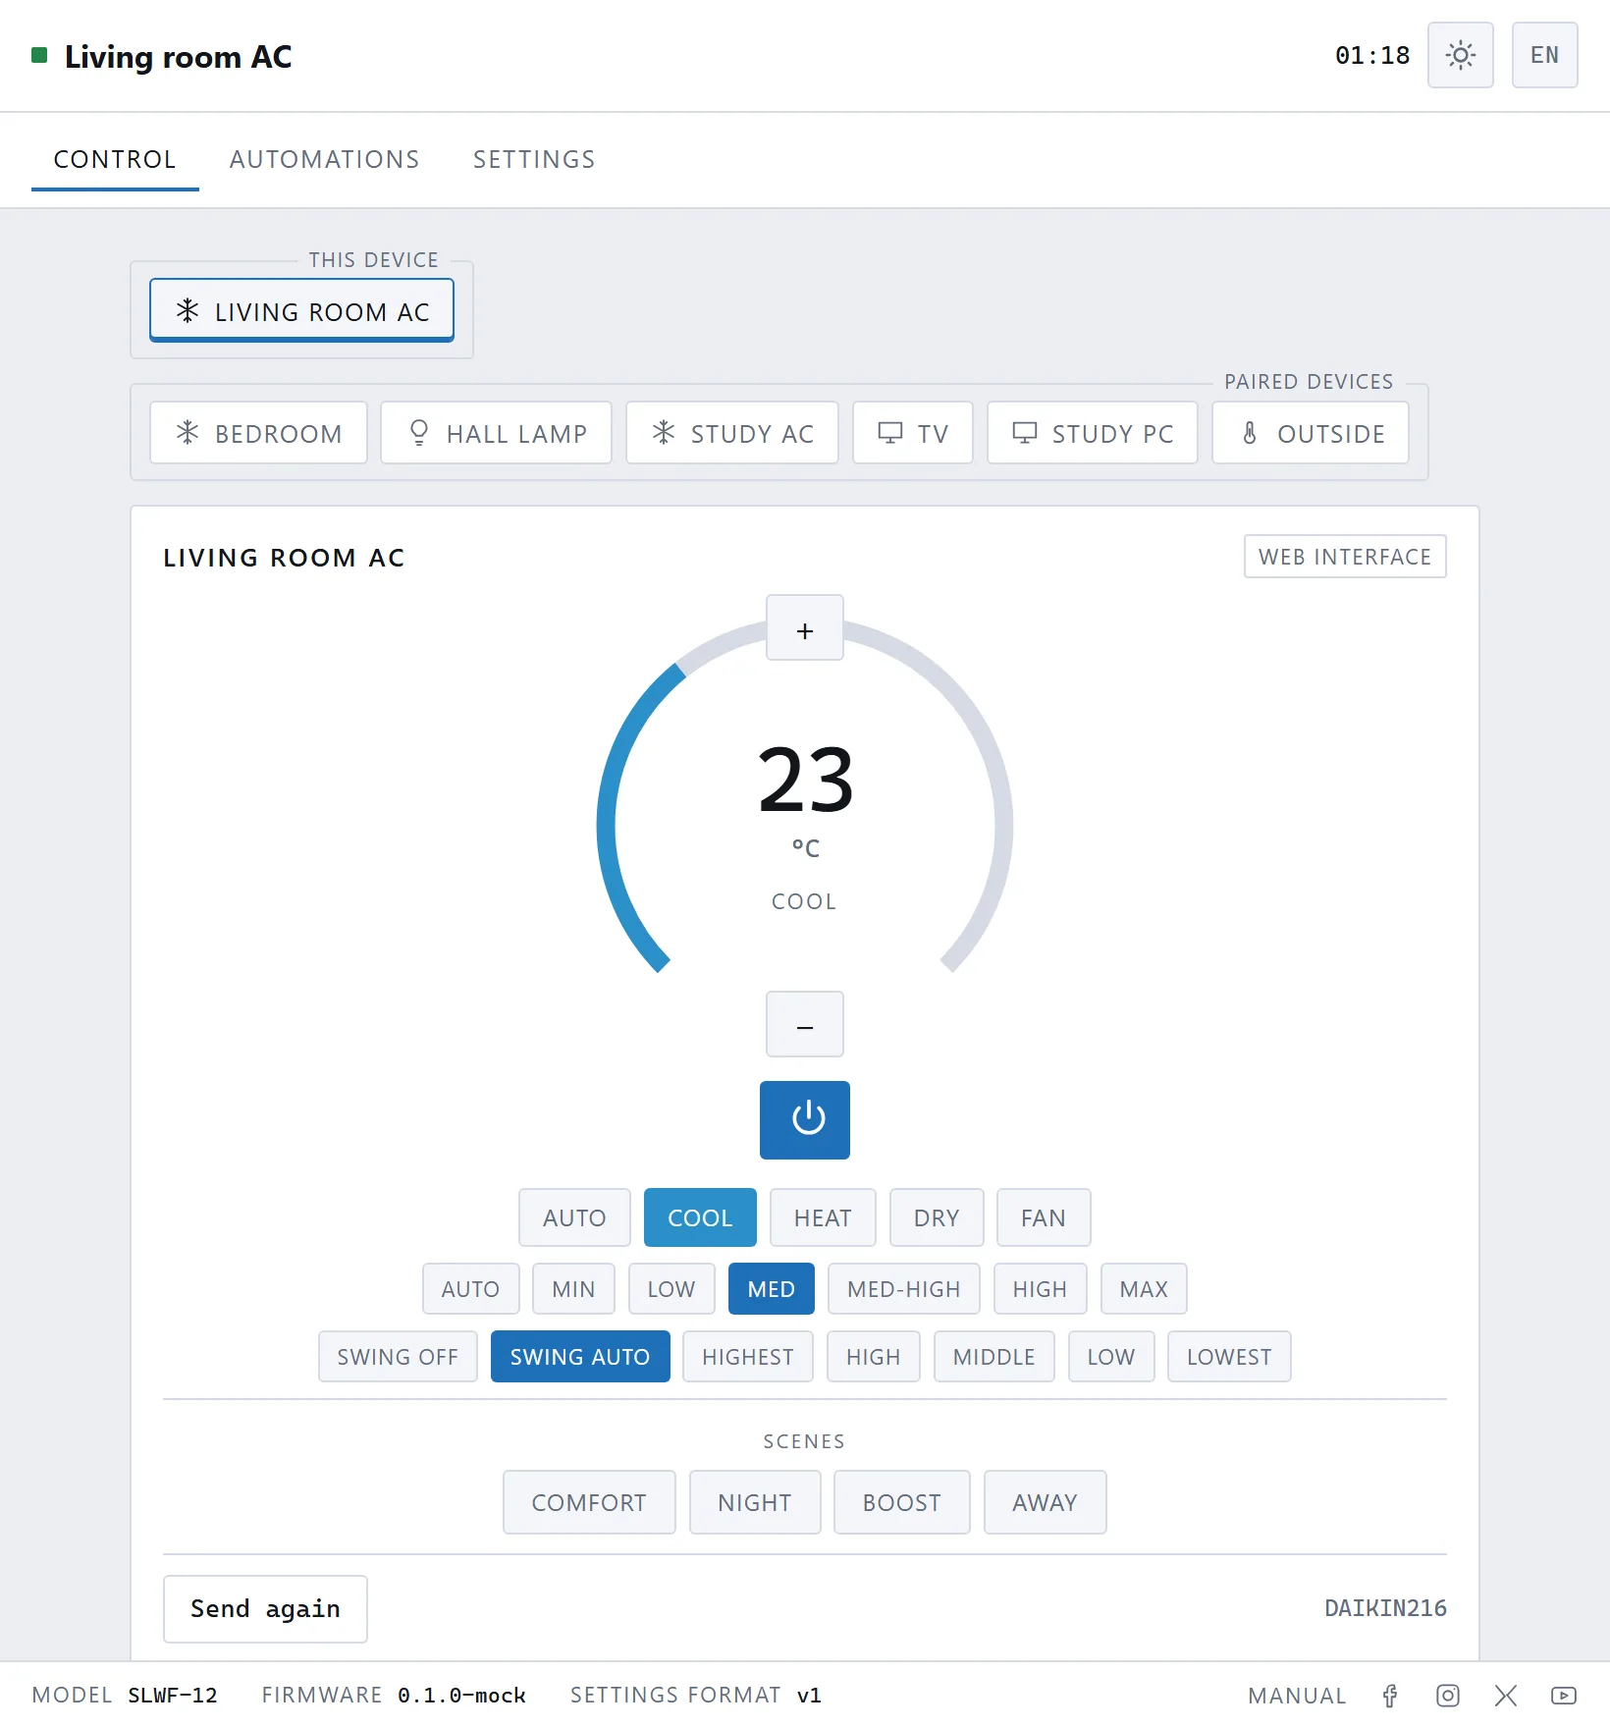Select the Study AC paired device
Image resolution: width=1610 pixels, height=1728 pixels.
pyautogui.click(x=731, y=433)
